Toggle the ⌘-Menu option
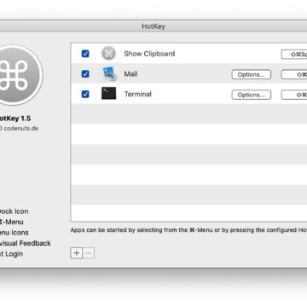Image resolution: width=307 pixels, height=307 pixels. click(x=11, y=222)
